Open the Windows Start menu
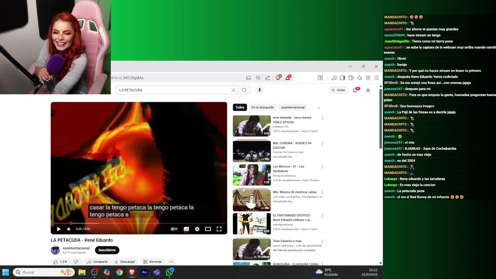 point(6,272)
